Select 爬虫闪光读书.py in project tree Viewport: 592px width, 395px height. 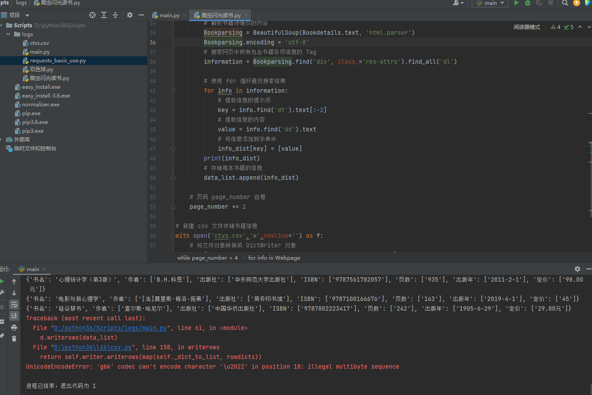(x=49, y=78)
